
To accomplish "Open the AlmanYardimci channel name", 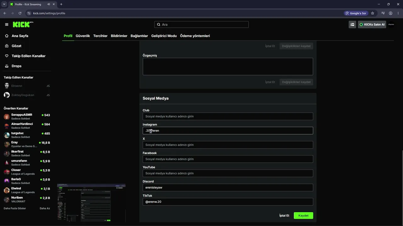I will coord(22,124).
